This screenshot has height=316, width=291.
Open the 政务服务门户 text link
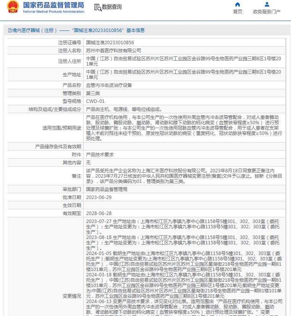(267, 11)
